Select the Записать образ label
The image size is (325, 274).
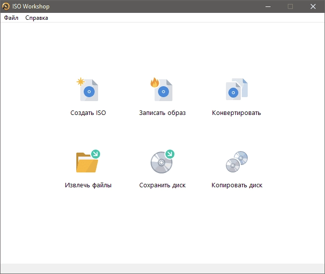coord(162,113)
